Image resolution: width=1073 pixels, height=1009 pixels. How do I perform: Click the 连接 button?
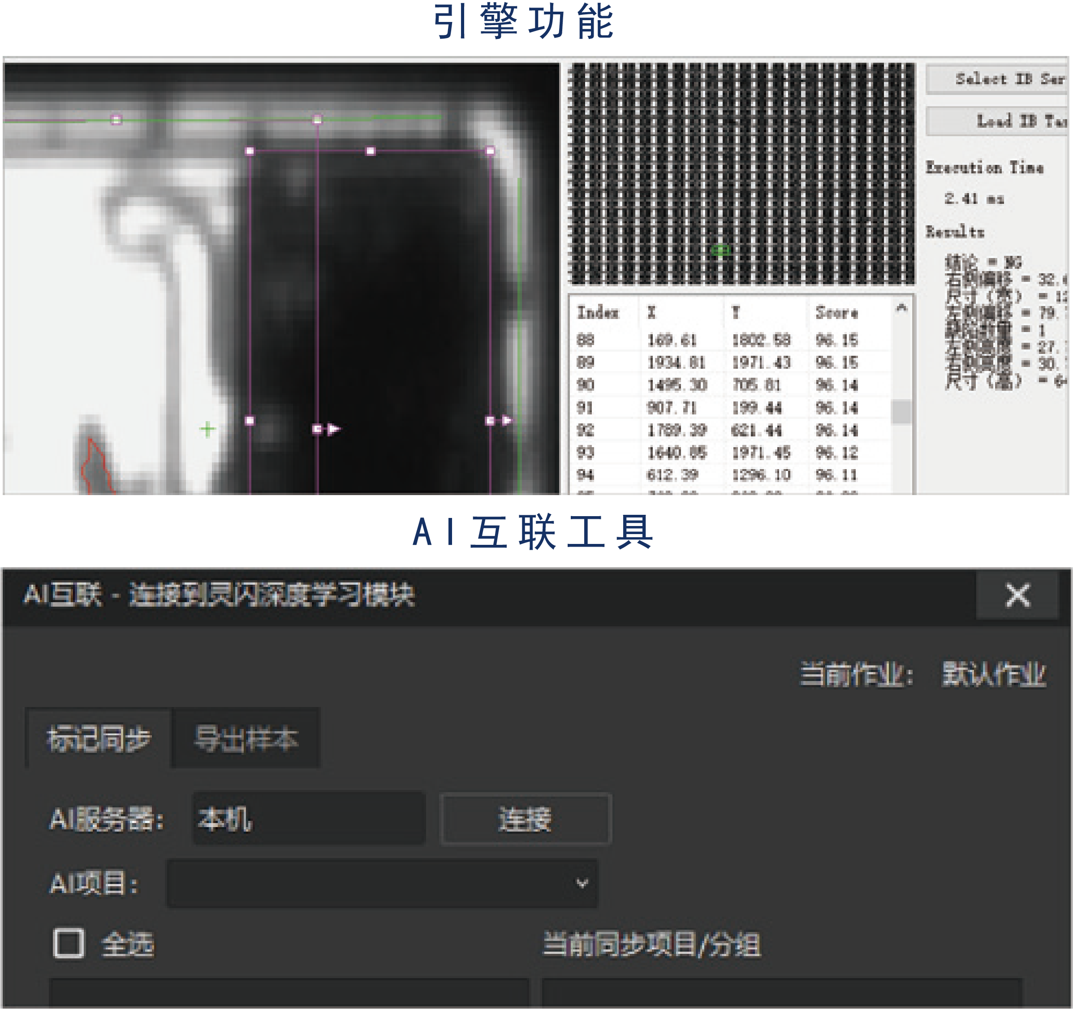coord(525,819)
